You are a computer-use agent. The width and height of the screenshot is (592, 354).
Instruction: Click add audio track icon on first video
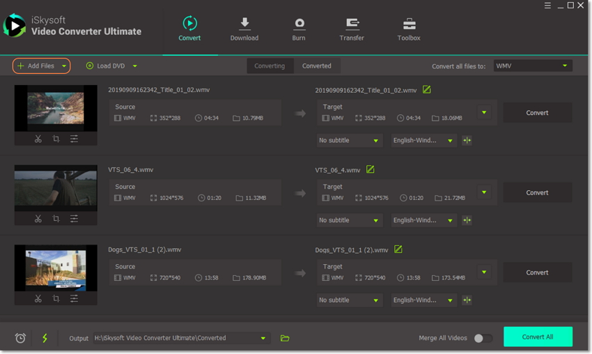point(467,140)
